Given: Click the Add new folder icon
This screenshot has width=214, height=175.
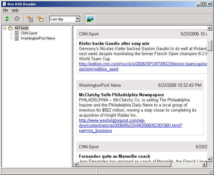Looking at the screenshot, I should pos(40,18).
